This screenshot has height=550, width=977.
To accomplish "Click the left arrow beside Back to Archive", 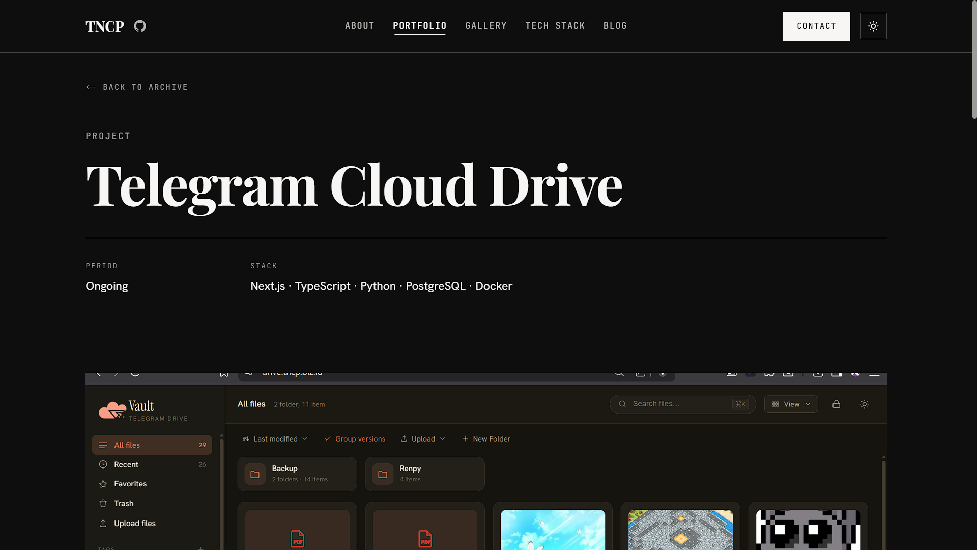I will pos(91,87).
